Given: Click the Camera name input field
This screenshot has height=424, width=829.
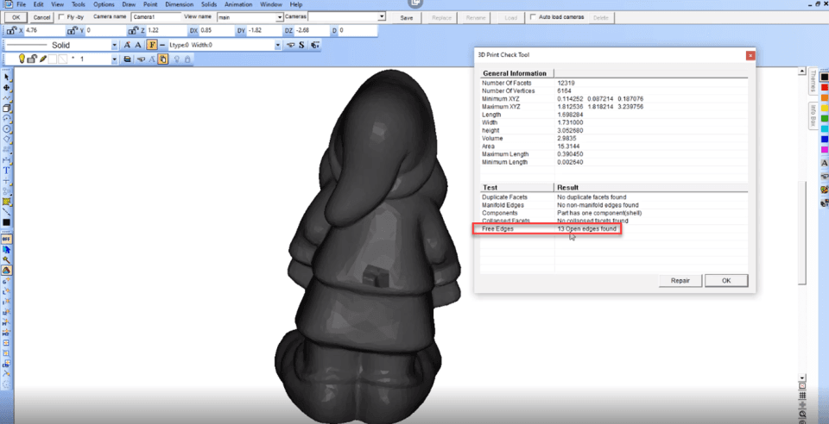Looking at the screenshot, I should pos(156,17).
